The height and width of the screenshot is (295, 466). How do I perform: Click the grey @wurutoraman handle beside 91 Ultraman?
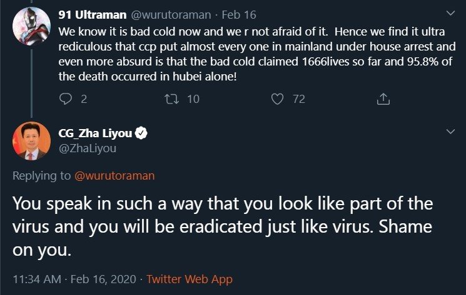click(x=171, y=15)
